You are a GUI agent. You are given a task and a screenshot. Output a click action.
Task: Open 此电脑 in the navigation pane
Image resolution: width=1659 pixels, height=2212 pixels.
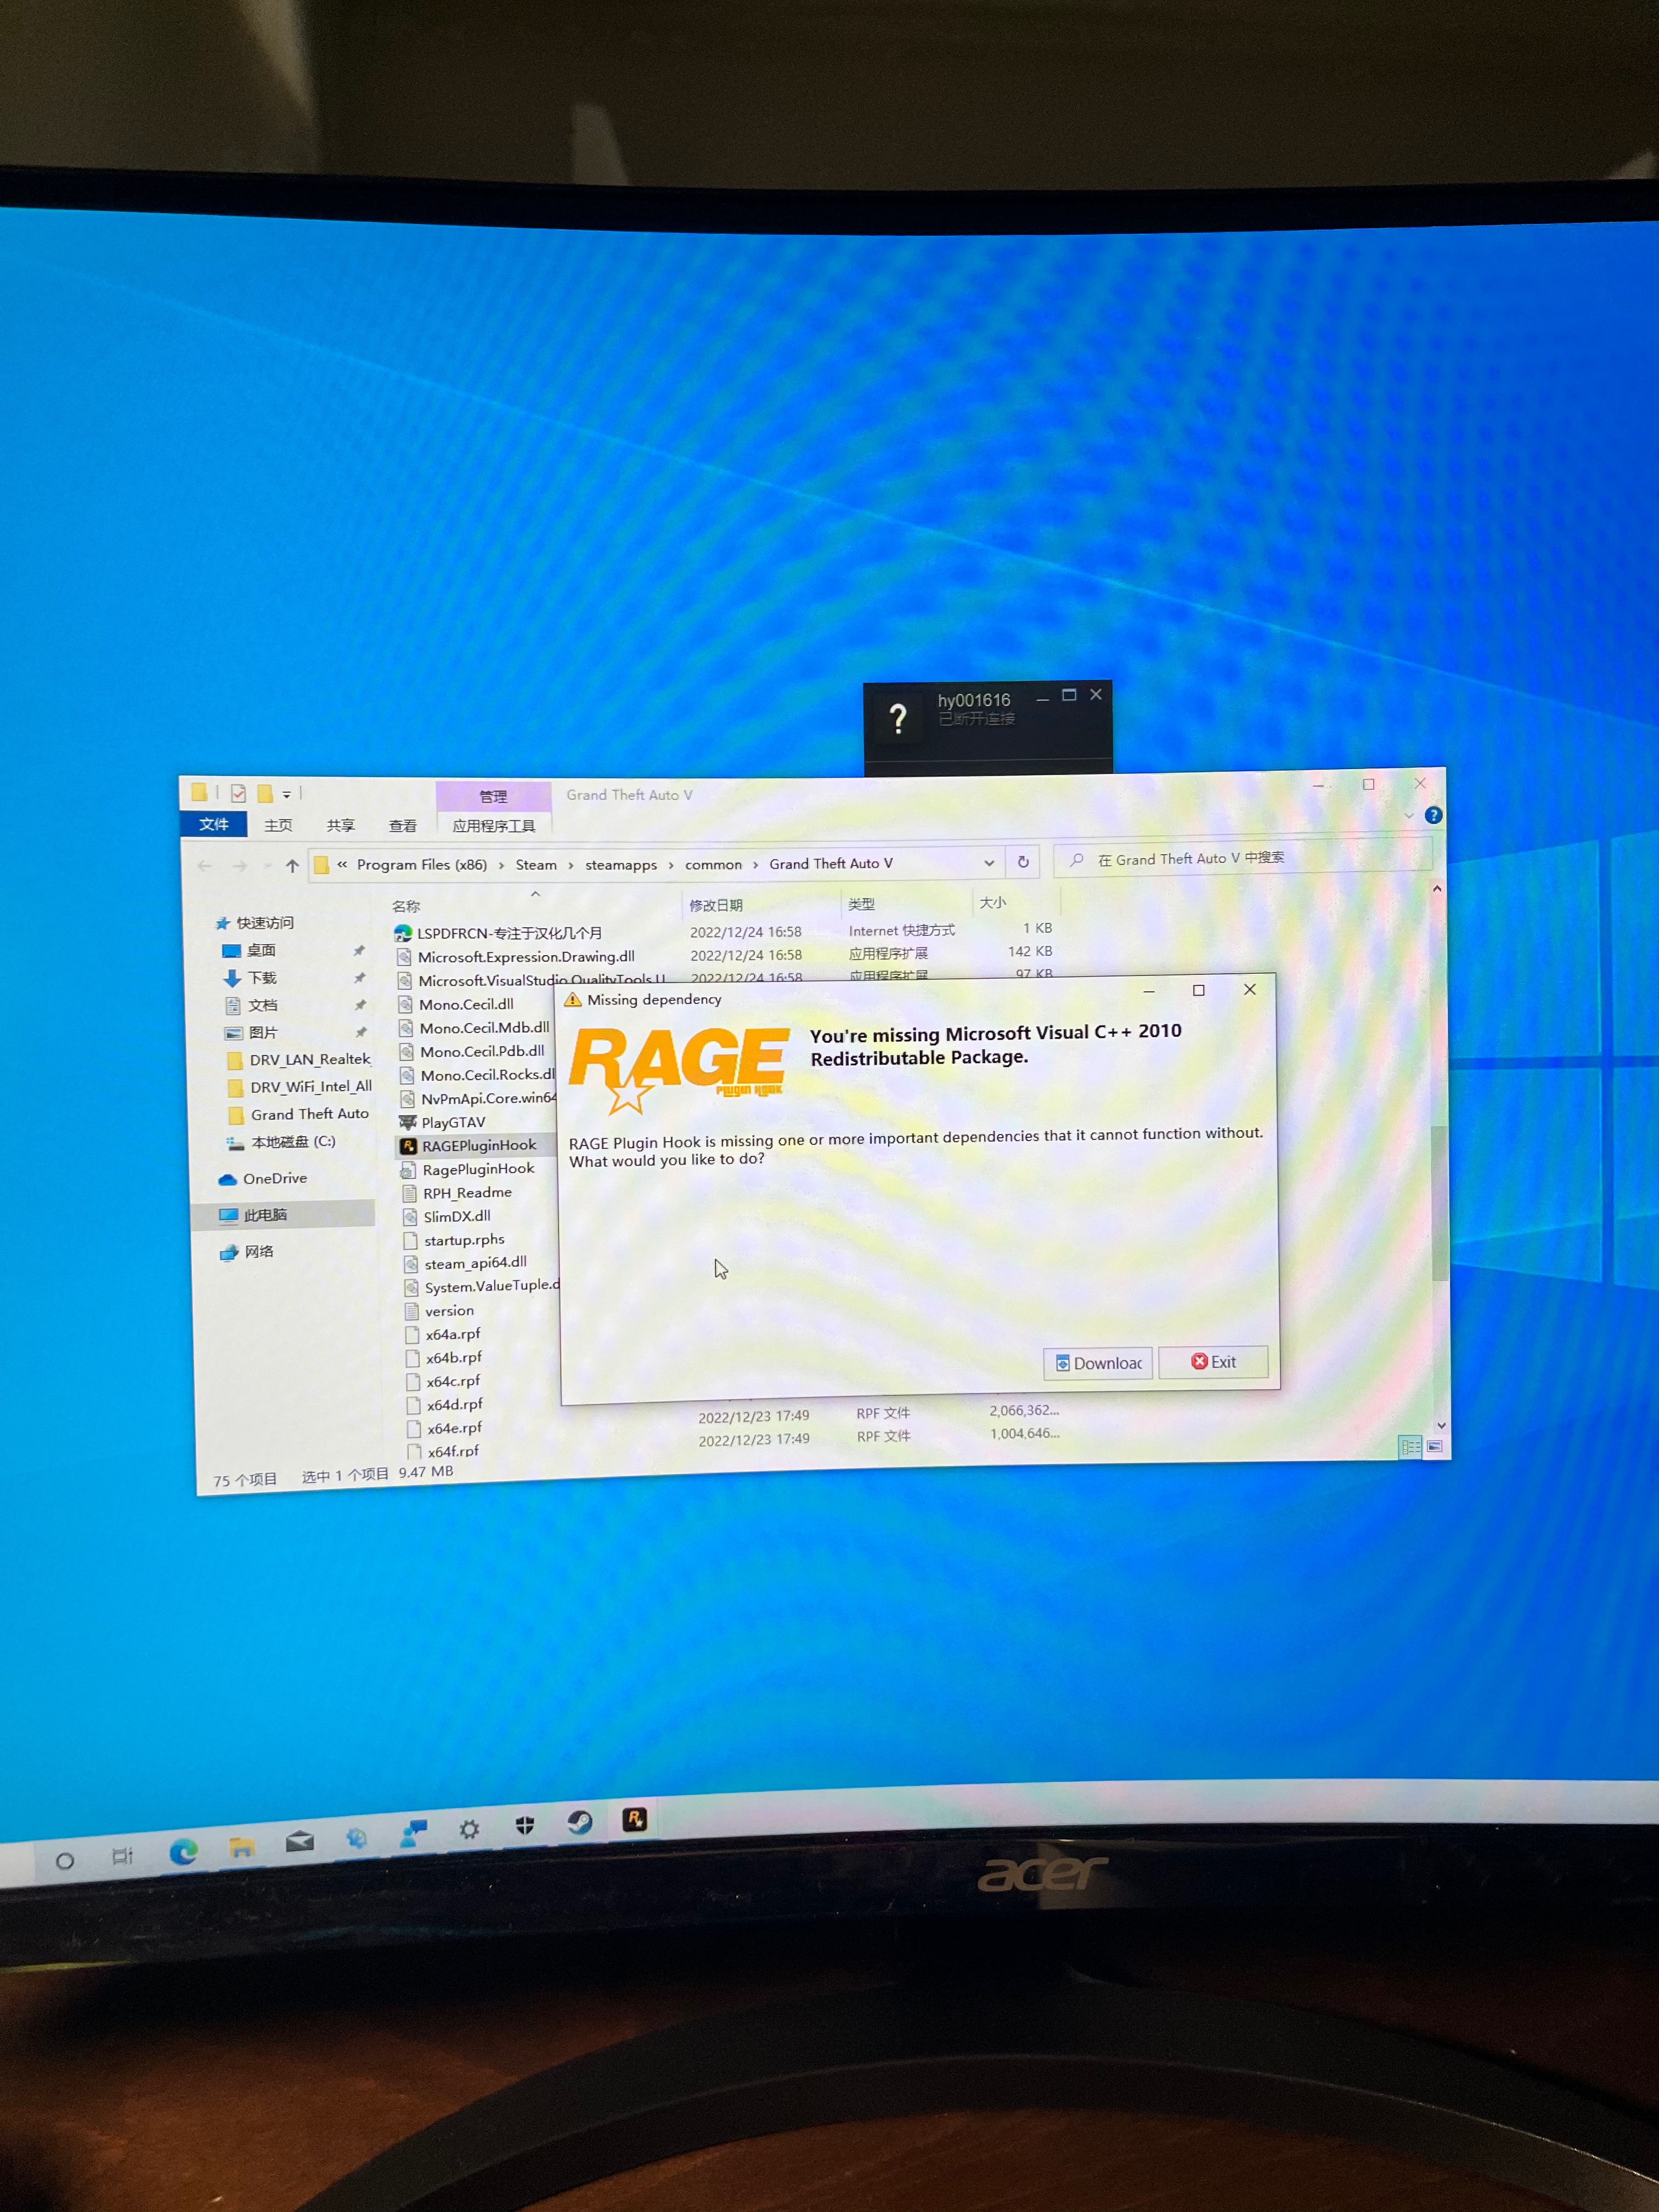265,1215
